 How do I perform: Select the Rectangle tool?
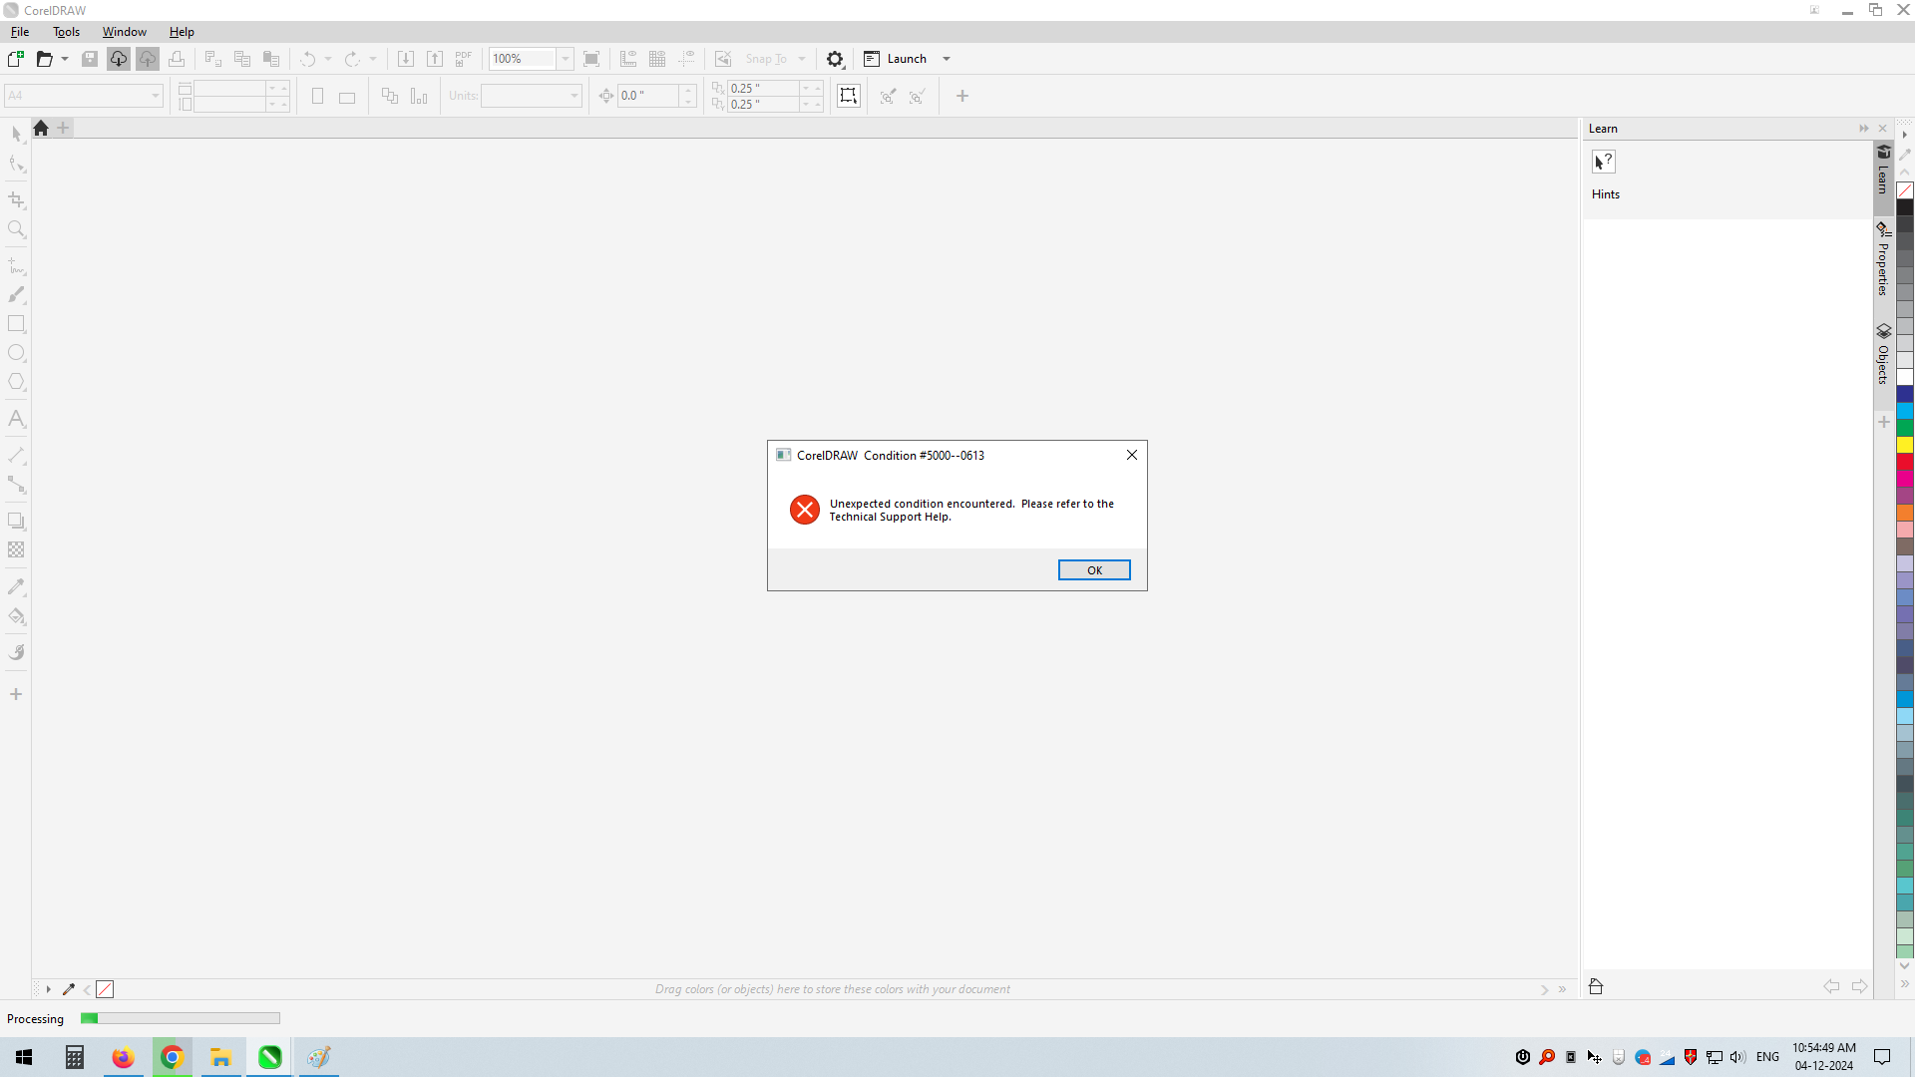tap(16, 324)
